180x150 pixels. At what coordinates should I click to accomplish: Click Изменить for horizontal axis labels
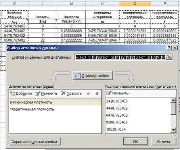(117, 93)
